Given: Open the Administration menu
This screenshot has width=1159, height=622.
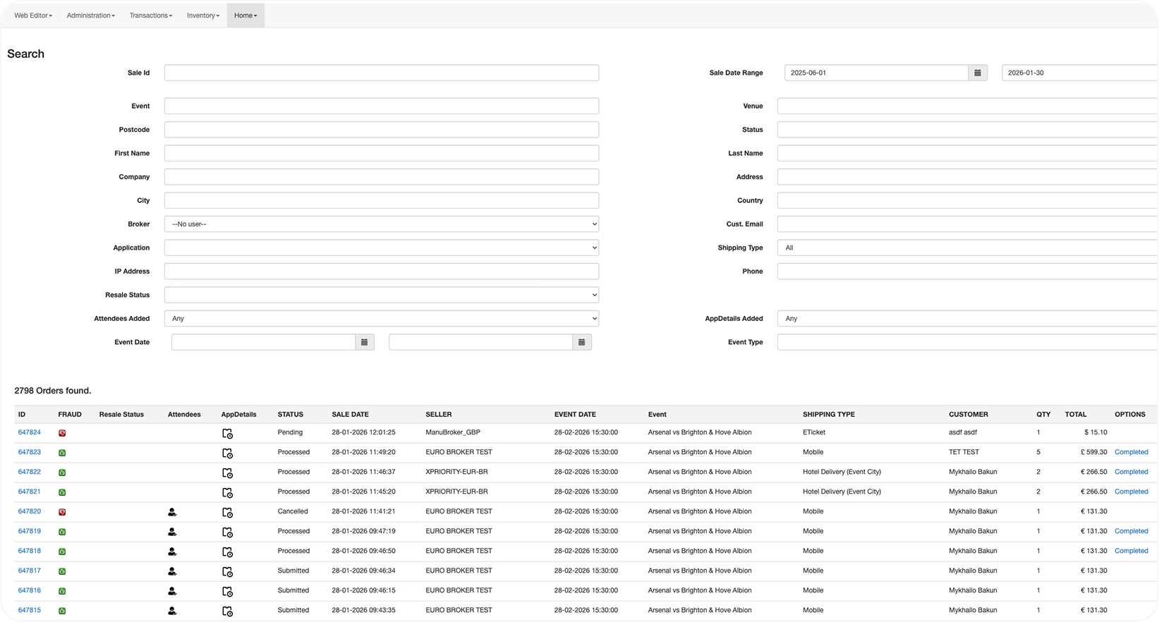Looking at the screenshot, I should coord(90,16).
